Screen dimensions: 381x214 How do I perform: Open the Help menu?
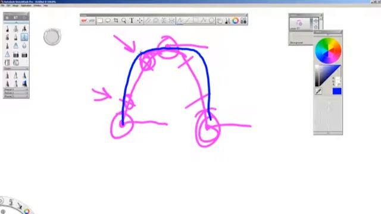click(45, 5)
